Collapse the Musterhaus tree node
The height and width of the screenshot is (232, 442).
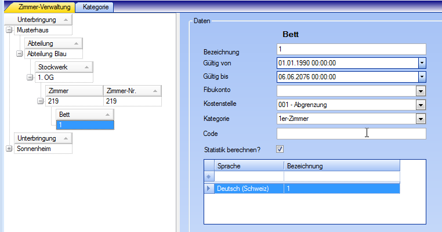point(9,30)
